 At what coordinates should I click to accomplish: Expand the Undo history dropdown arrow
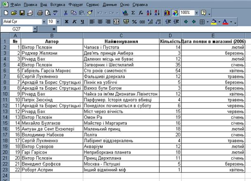tap(106, 13)
